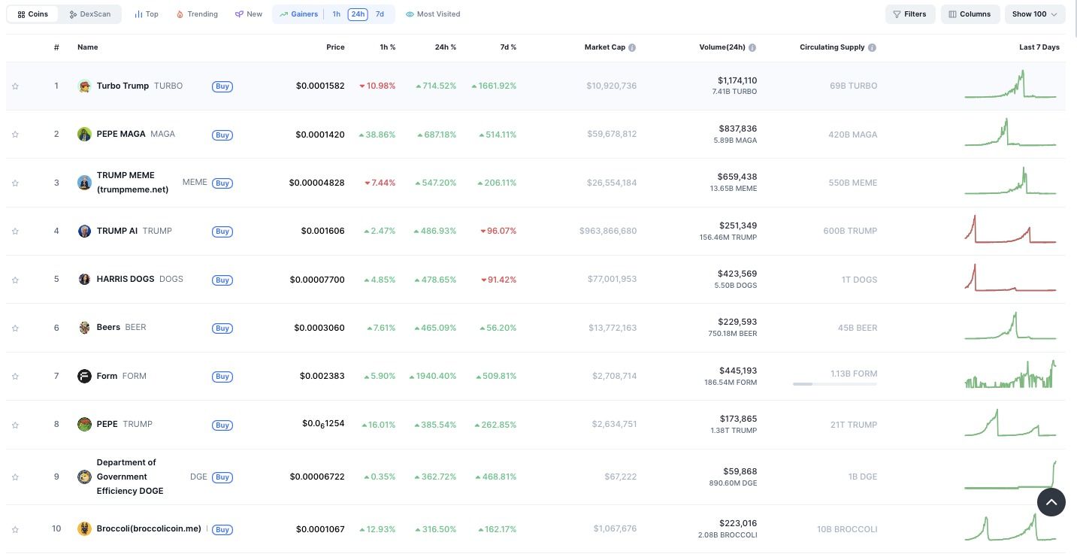The height and width of the screenshot is (554, 1077).
Task: Click the Form circulating supply progress bar
Action: point(834,384)
